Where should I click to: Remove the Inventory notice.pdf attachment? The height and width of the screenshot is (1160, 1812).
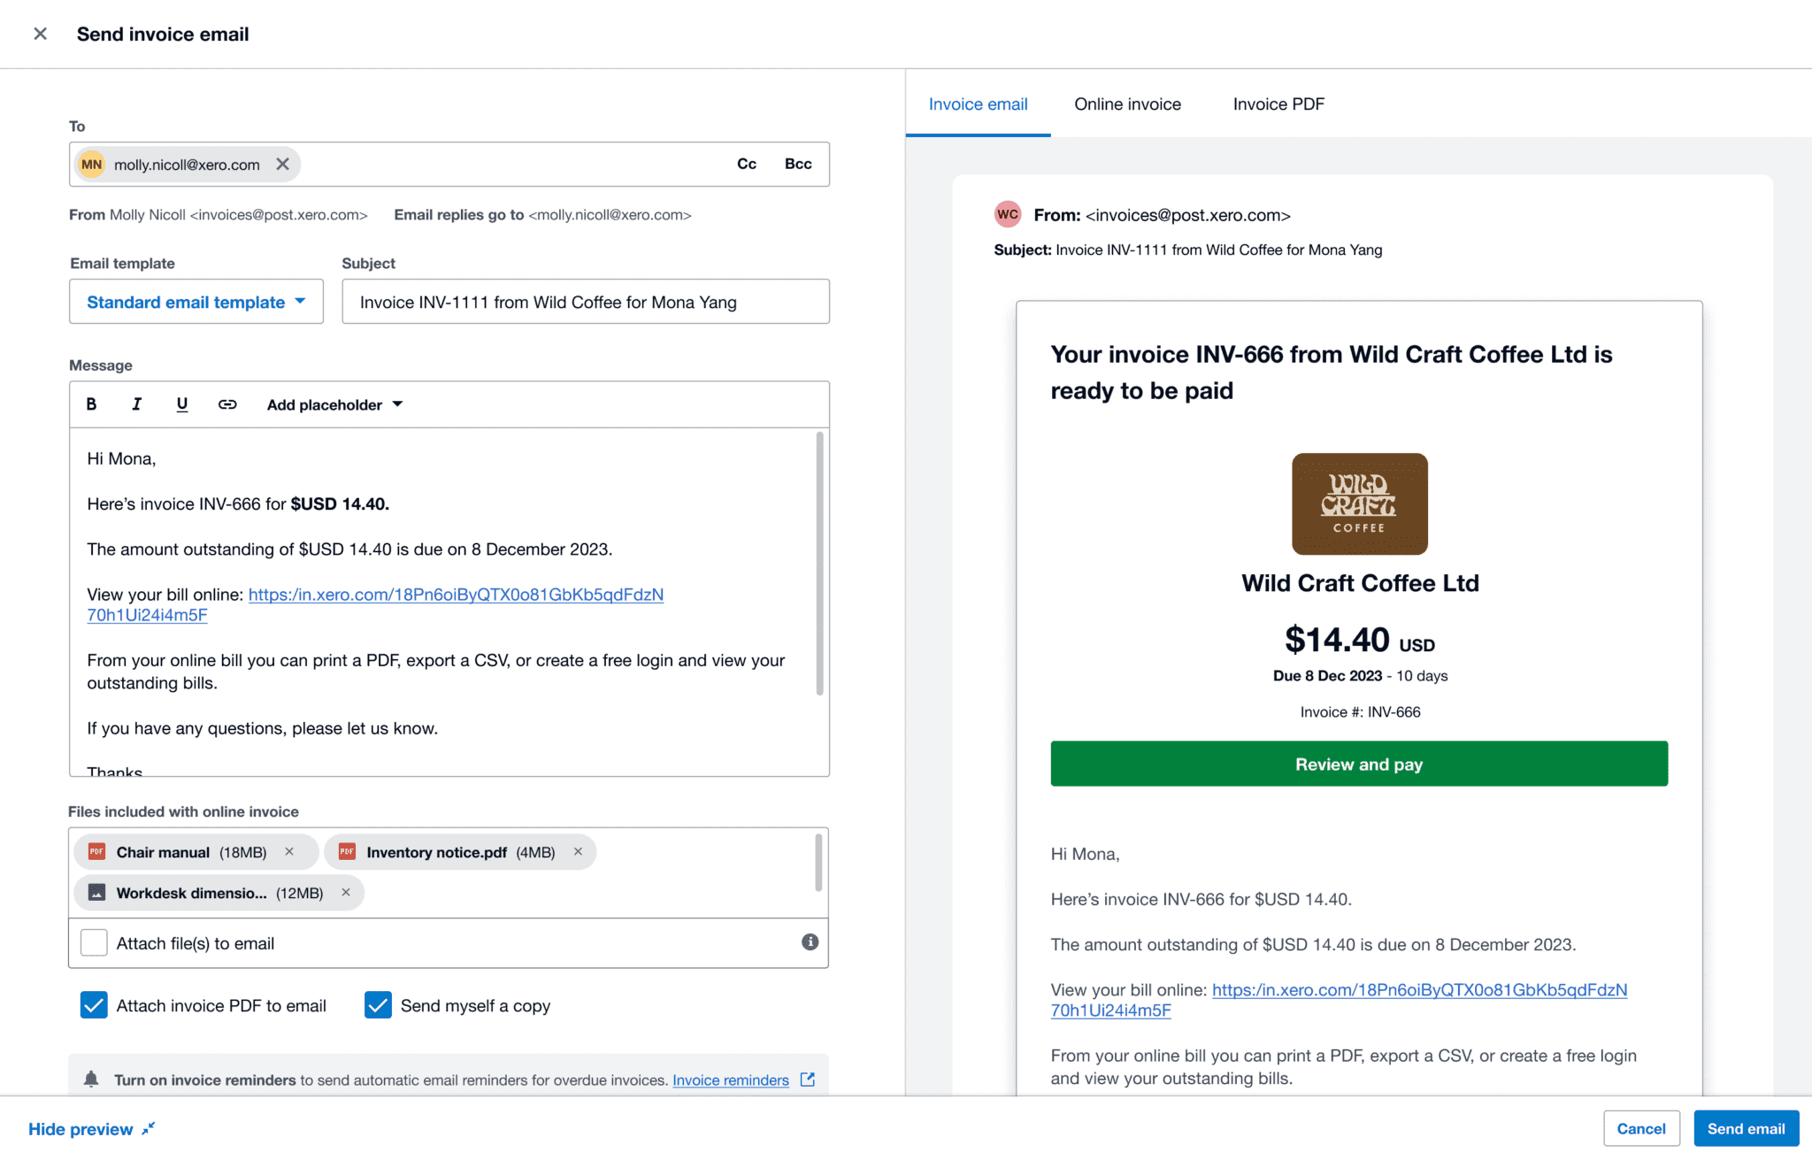click(578, 851)
